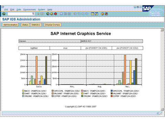Click the green Enter checkmark icon
Image resolution: width=165 pixels, height=124 pixels.
[4, 14]
